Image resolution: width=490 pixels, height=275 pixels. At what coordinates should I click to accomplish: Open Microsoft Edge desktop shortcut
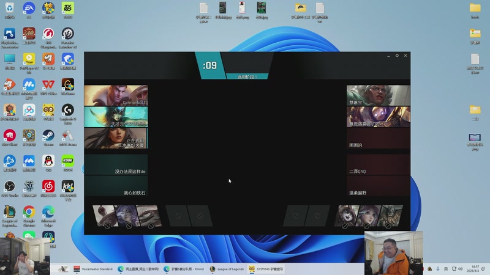pyautogui.click(x=48, y=216)
